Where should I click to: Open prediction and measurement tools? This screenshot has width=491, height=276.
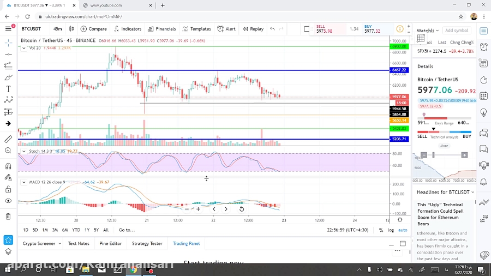8,112
